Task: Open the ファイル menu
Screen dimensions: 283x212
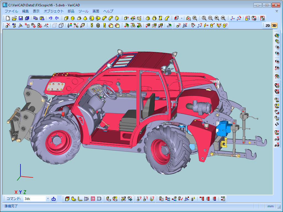Action: coord(11,11)
